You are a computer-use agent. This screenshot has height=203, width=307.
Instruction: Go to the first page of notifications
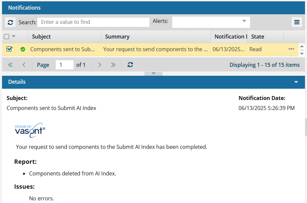(x=10, y=65)
